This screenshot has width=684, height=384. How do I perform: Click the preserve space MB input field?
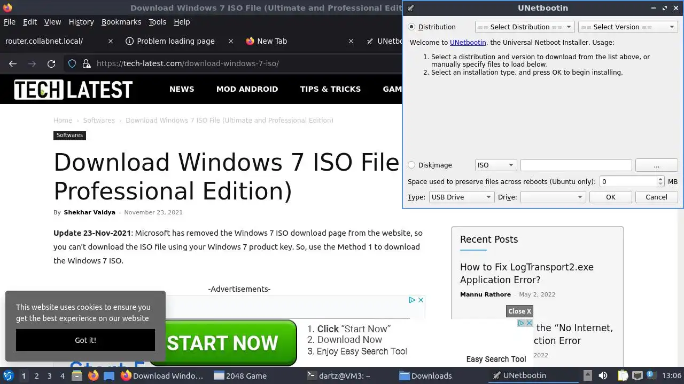click(628, 182)
